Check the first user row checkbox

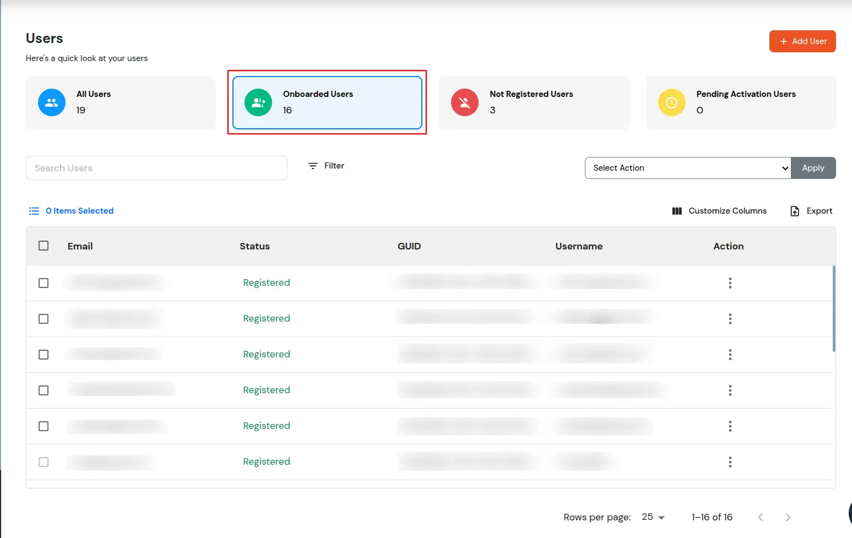click(44, 282)
